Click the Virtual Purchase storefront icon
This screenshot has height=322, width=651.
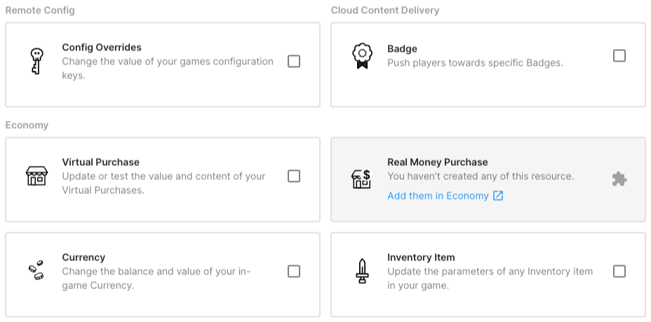click(x=36, y=176)
